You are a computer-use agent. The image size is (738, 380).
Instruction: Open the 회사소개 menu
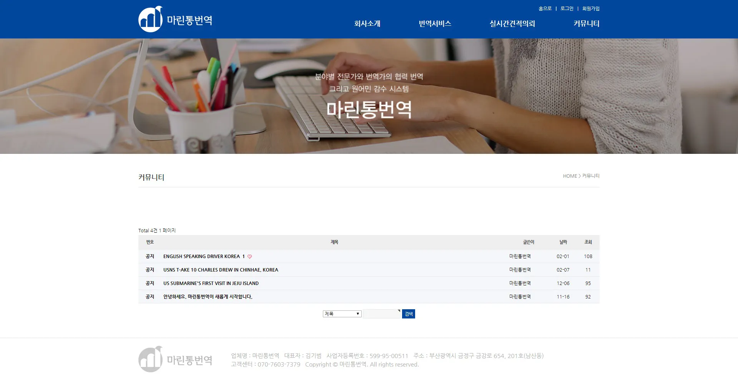pos(367,23)
